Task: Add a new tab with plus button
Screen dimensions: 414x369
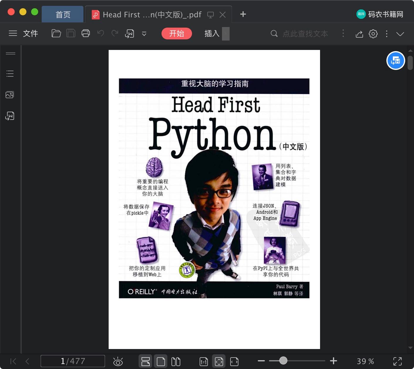Action: 243,14
